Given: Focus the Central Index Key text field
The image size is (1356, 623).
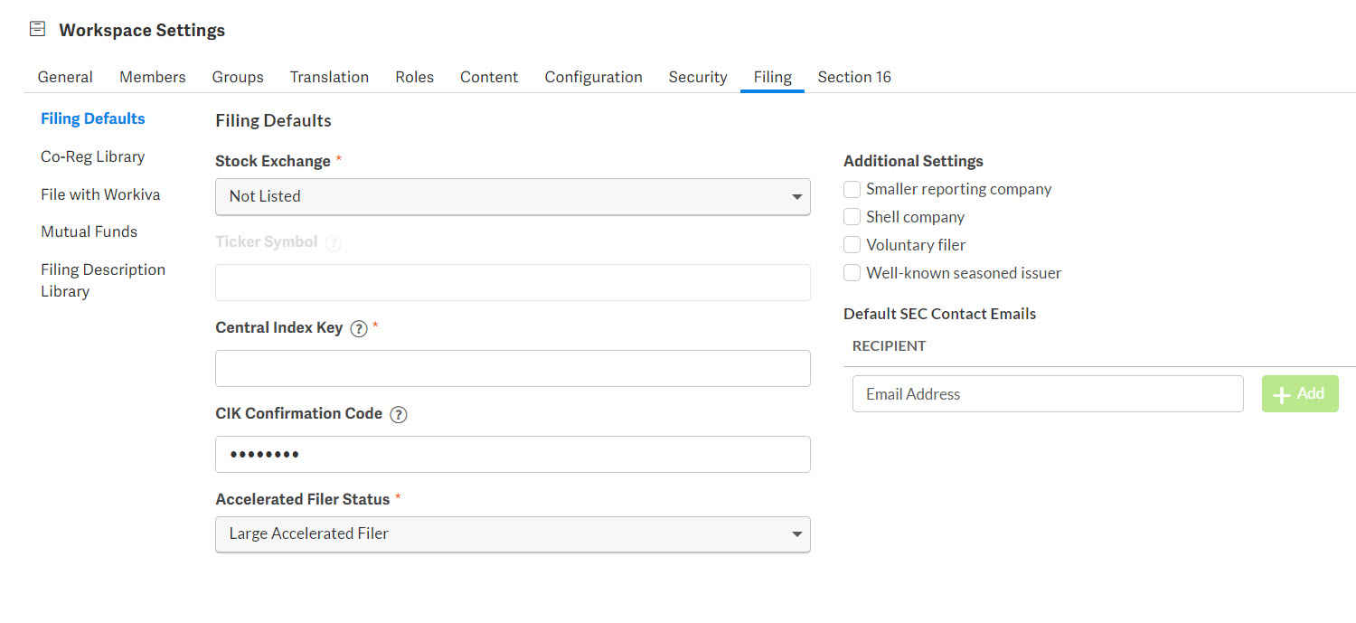Looking at the screenshot, I should click(x=513, y=369).
